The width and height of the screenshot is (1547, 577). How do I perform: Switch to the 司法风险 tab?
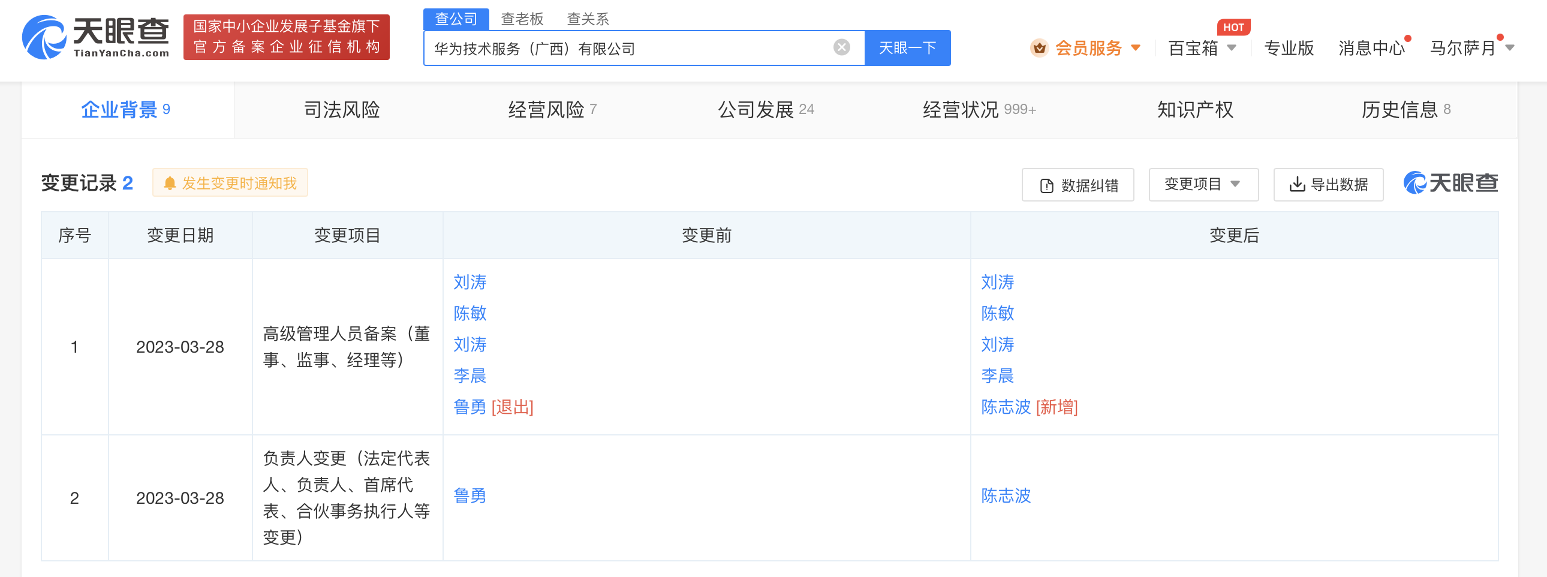[342, 110]
